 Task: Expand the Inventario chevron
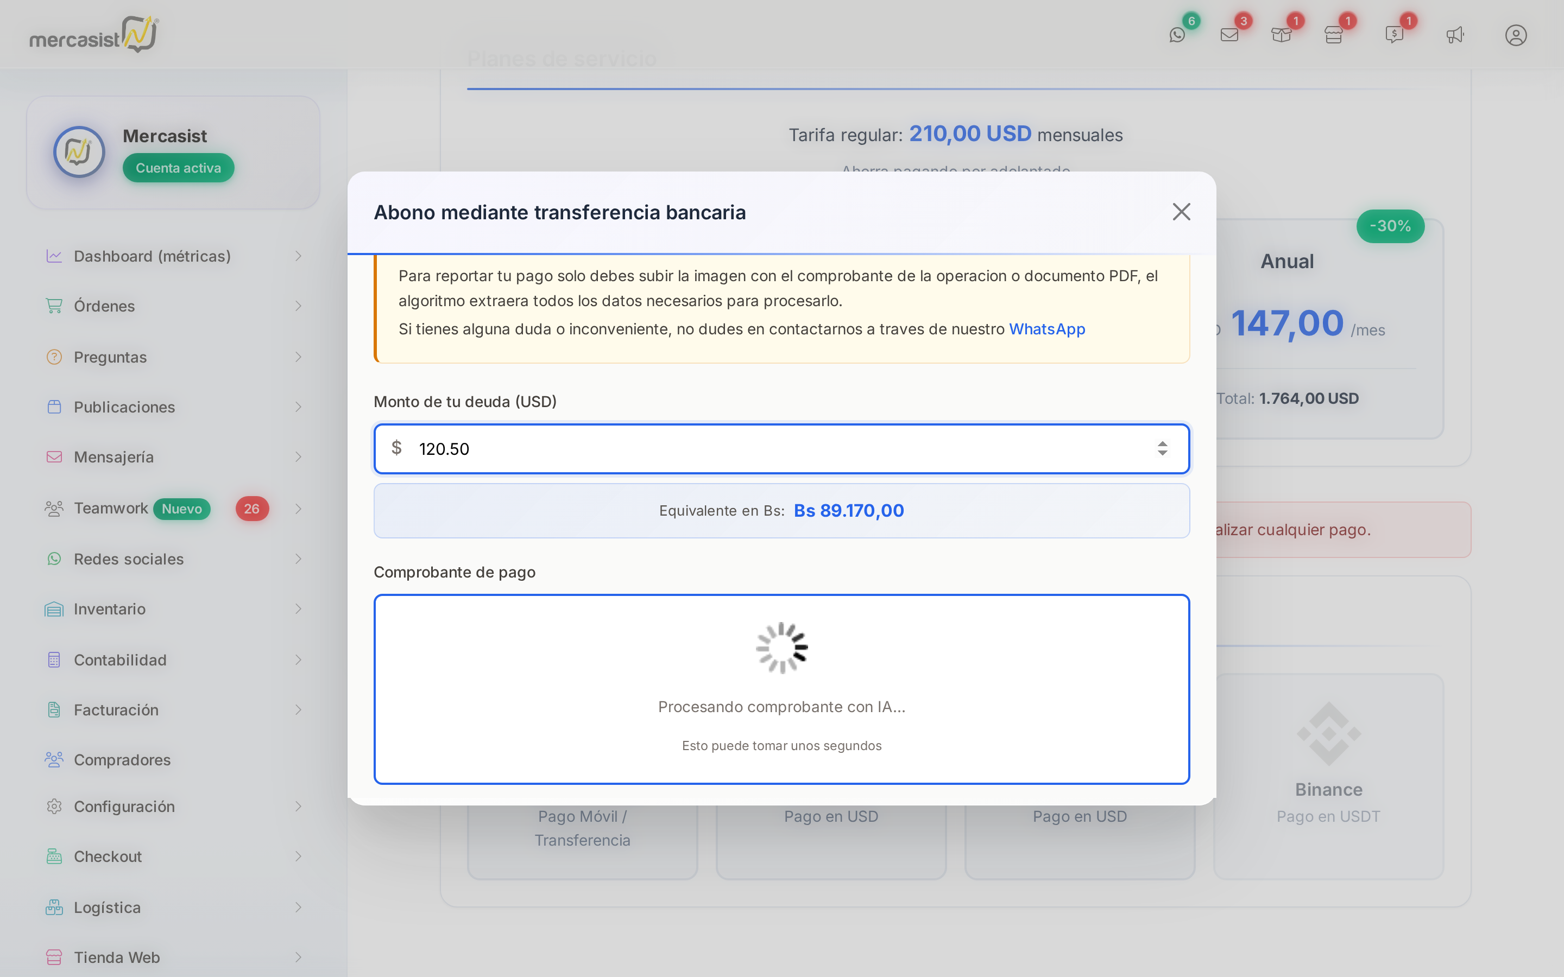(298, 608)
